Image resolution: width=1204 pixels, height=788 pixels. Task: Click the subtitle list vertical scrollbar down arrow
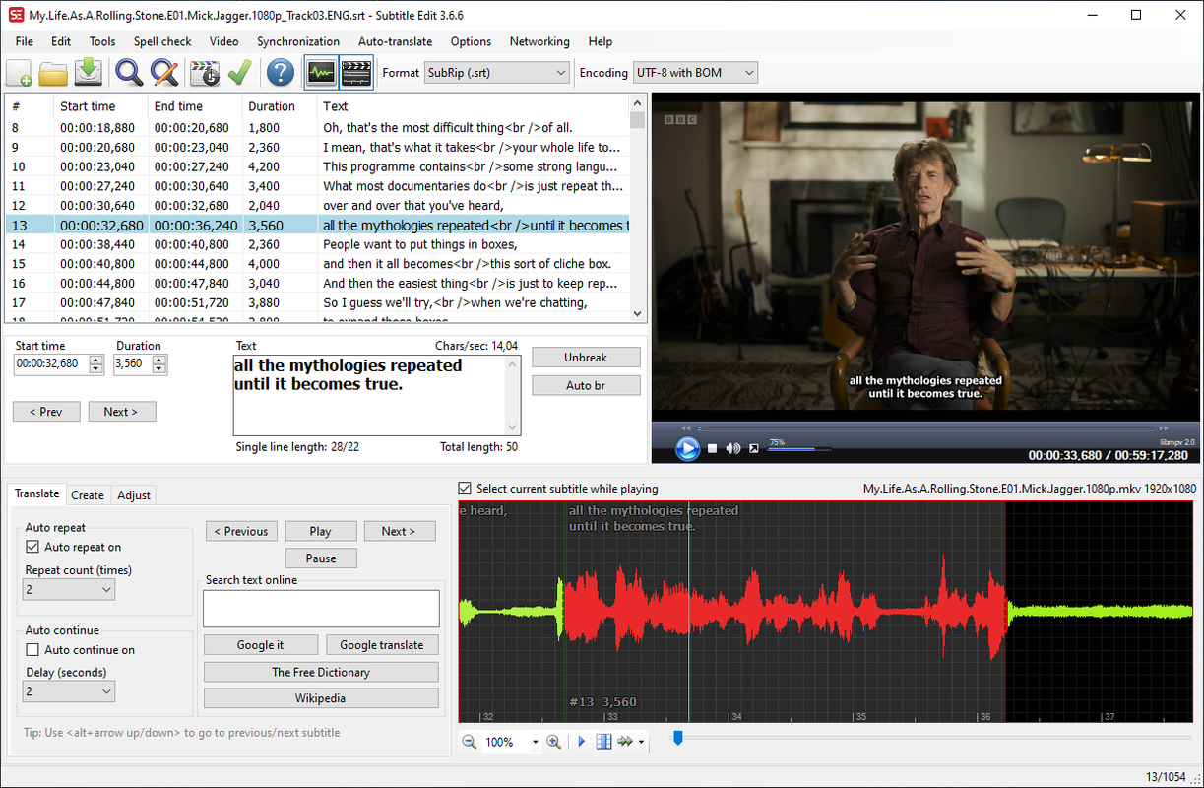pos(638,314)
